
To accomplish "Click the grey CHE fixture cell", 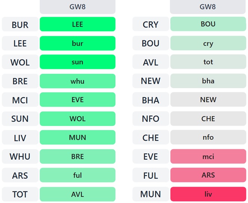I will [x=208, y=119].
